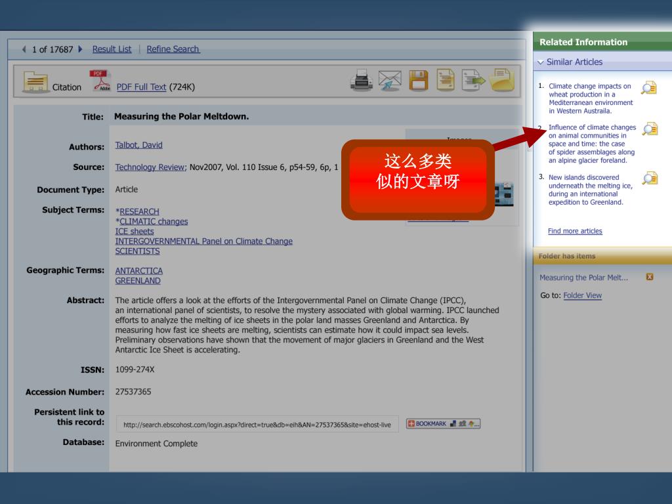This screenshot has width=672, height=504.
Task: Email this article via envelope icon
Action: tap(390, 80)
